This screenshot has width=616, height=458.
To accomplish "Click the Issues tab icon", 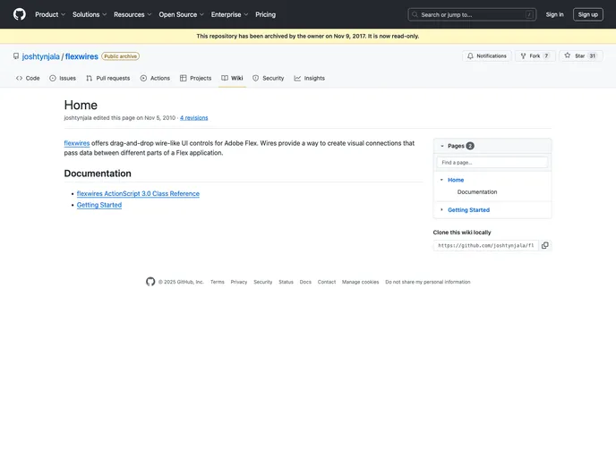I will (x=53, y=78).
